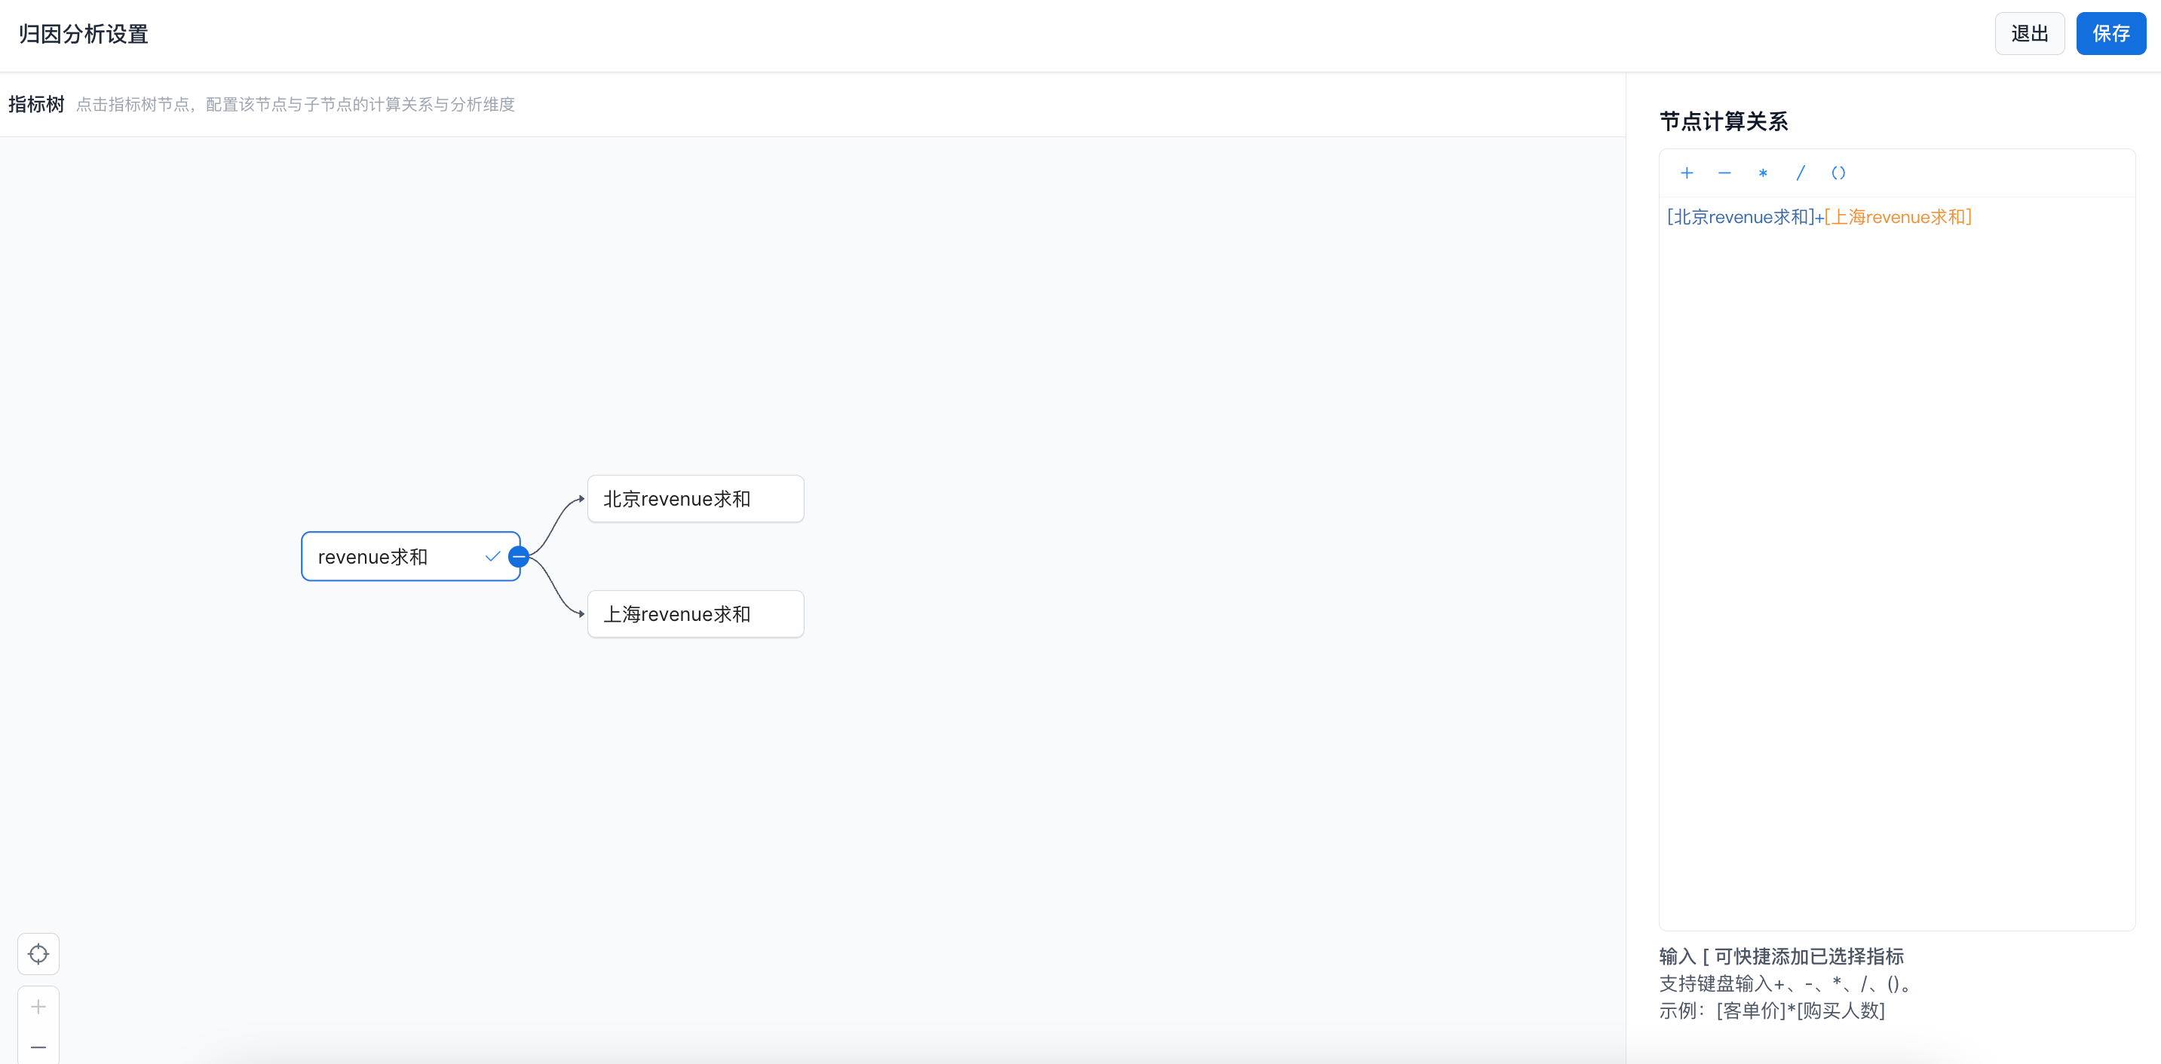Save the attribution analysis settings
This screenshot has height=1064, width=2161.
tap(2110, 34)
